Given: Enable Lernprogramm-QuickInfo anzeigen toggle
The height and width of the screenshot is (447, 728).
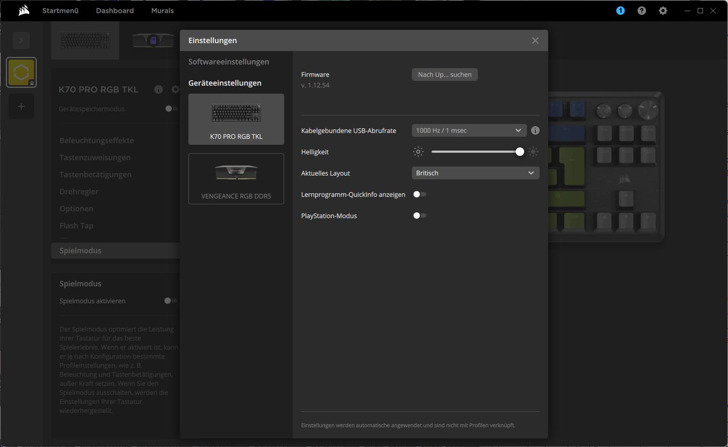Looking at the screenshot, I should pyautogui.click(x=420, y=194).
